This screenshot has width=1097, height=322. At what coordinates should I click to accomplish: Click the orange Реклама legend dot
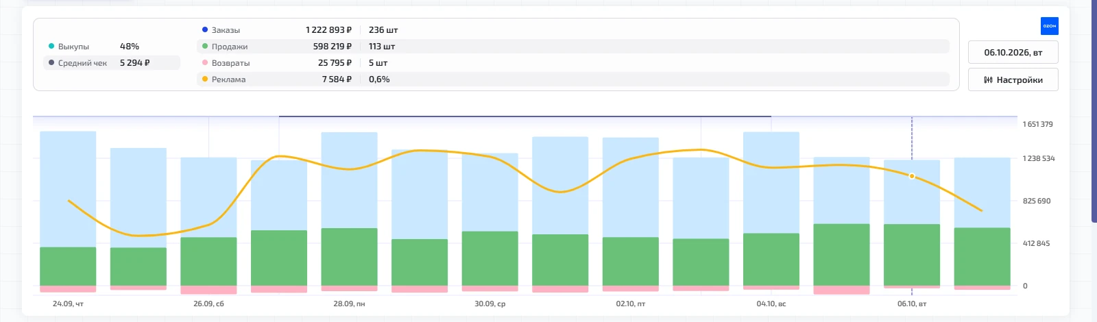(205, 79)
